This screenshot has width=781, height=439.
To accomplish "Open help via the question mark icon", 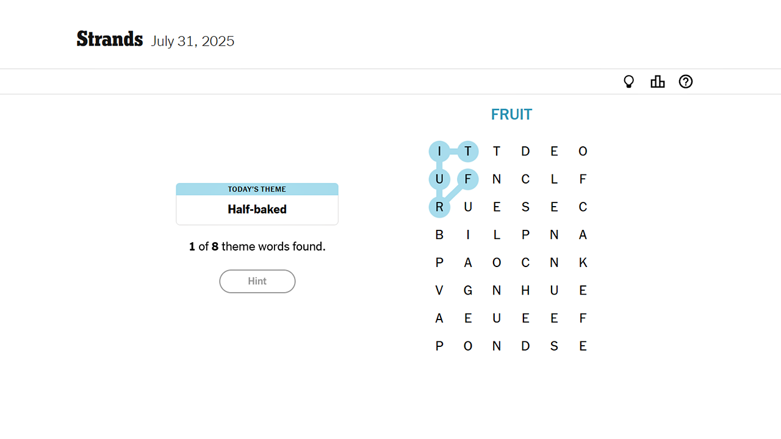I will point(686,82).
